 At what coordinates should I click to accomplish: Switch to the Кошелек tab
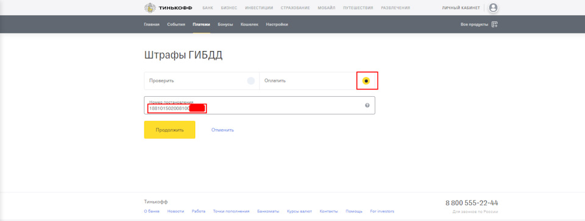pos(249,24)
